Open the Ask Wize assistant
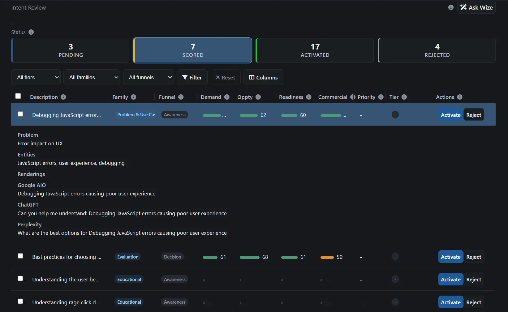 [x=476, y=7]
